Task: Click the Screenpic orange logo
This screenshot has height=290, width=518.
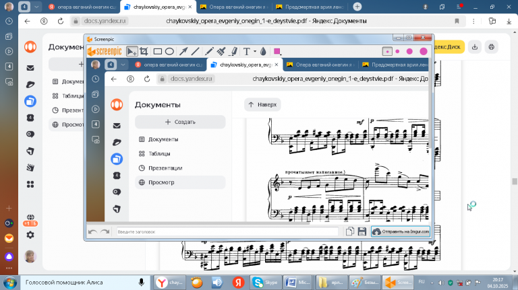Action: 105,51
